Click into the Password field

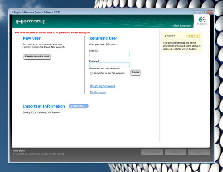click(109, 64)
